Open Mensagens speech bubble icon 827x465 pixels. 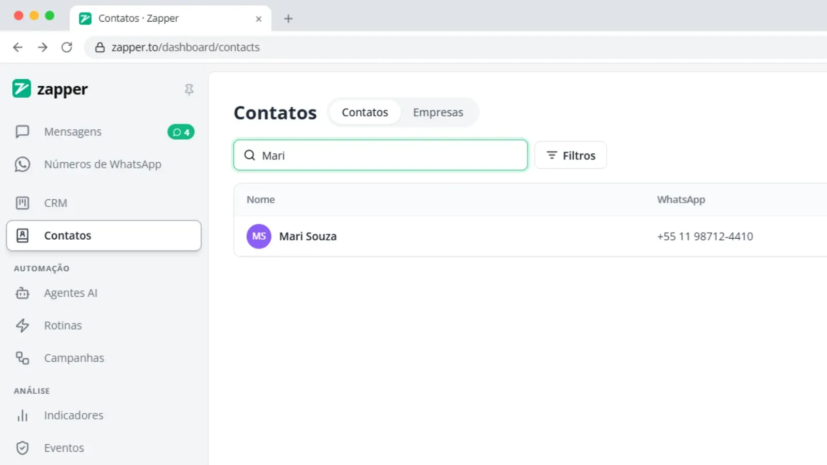click(22, 132)
